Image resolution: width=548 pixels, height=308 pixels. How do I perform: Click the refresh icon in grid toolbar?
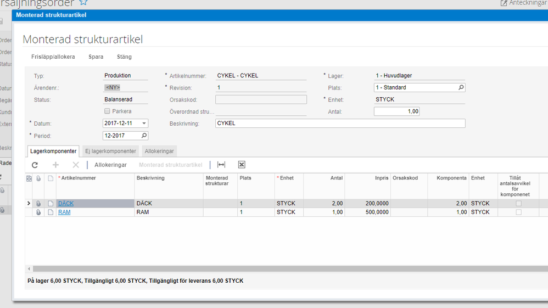point(35,165)
